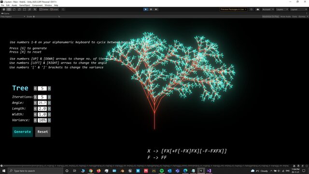Select the Game view tab
Viewport: 309px width, 174px height.
[x=5, y=14]
